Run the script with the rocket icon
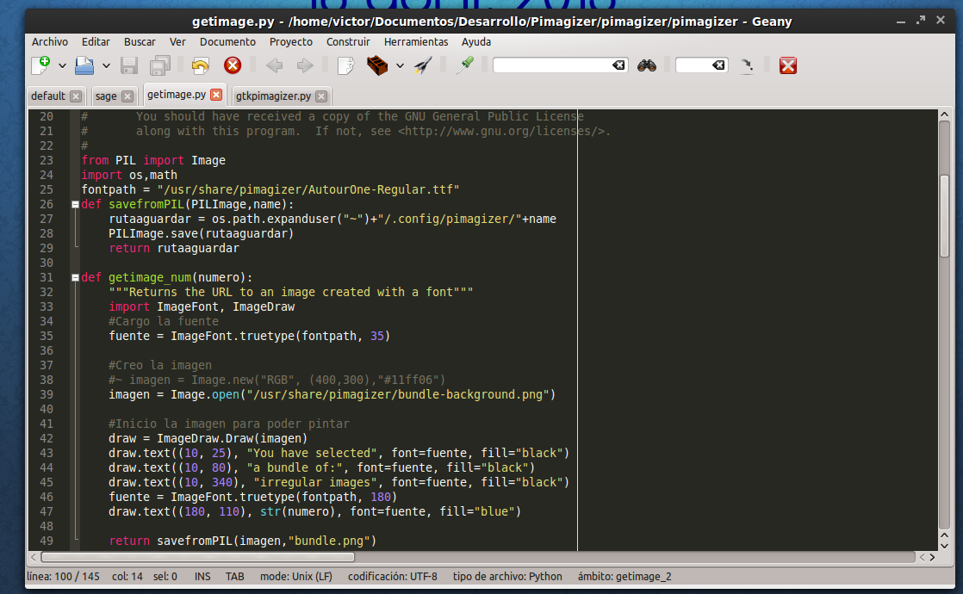 pyautogui.click(x=423, y=65)
